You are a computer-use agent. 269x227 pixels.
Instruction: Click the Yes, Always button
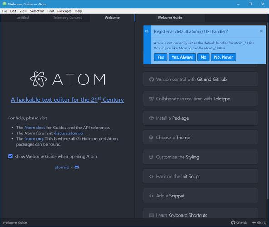pos(182,57)
